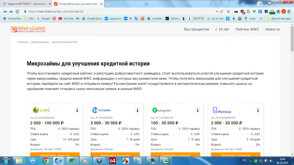Switch to Задание №2748027 browser tab
Image resolution: width=294 pixels, height=165 pixels.
pos(26,4)
